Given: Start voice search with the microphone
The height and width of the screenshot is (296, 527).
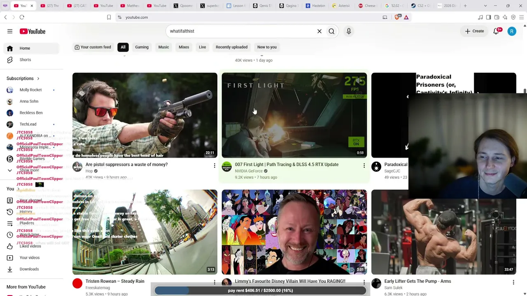Looking at the screenshot, I should pyautogui.click(x=349, y=31).
